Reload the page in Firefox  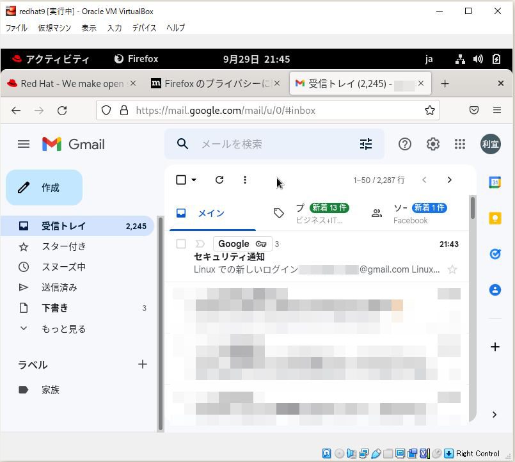(x=62, y=111)
